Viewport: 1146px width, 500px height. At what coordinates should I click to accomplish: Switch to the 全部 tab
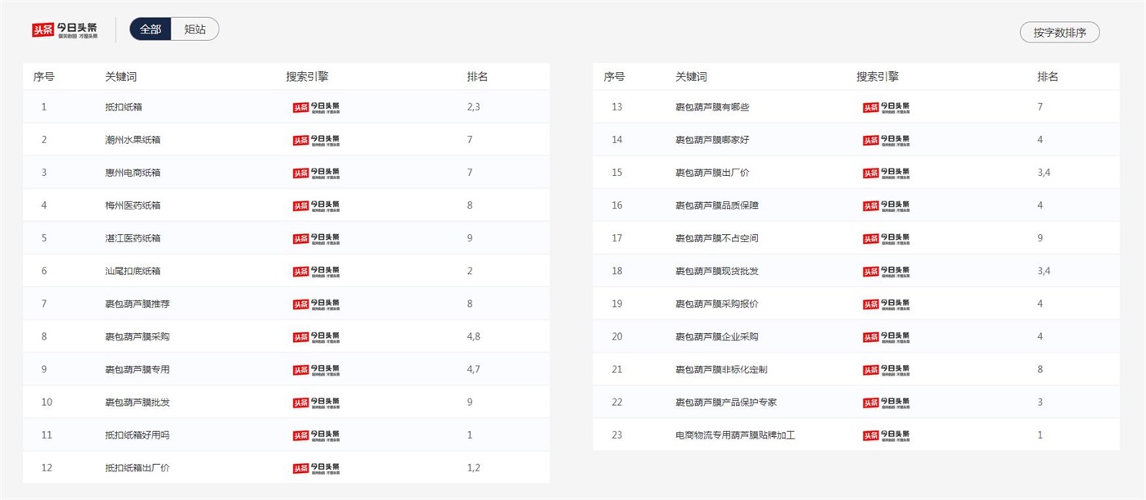[151, 29]
